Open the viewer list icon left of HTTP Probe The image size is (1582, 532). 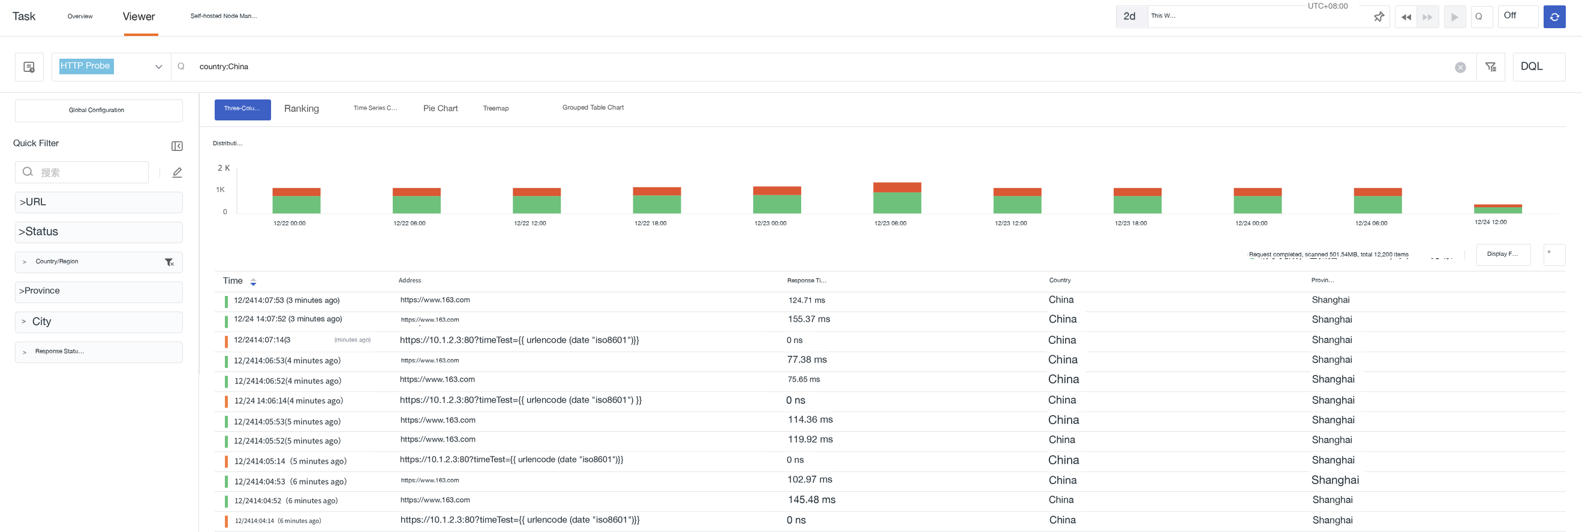(x=29, y=67)
